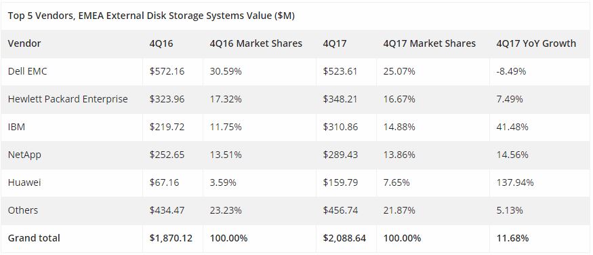Viewport: 593px width, 255px height.
Task: Click the 4Q17 YoY Growth header
Action: tap(536, 43)
